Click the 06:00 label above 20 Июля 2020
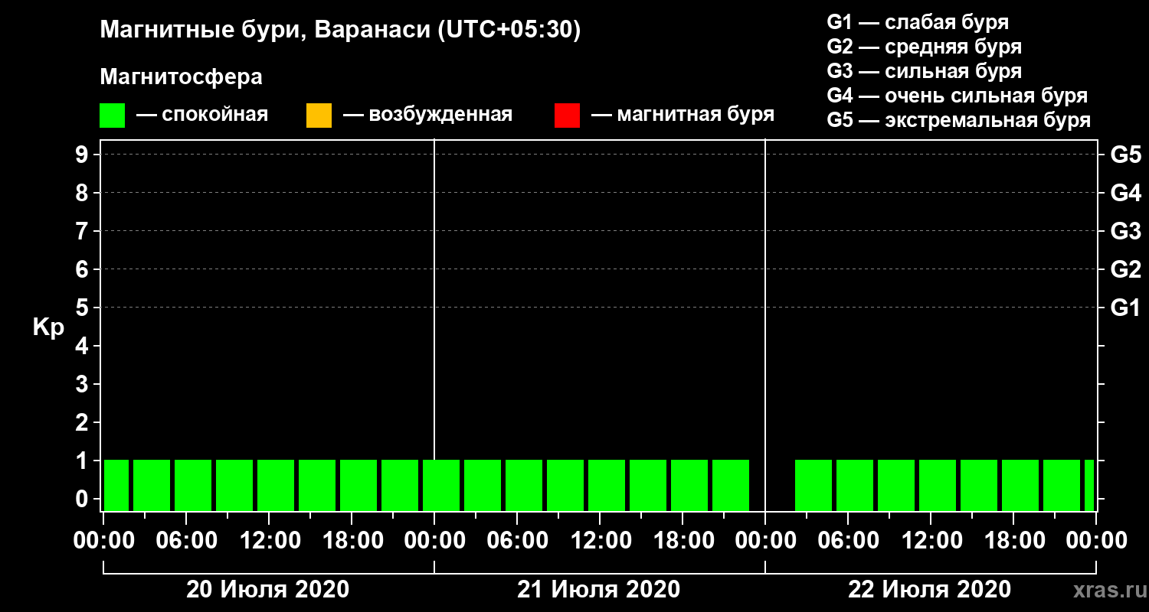1149x612 pixels. pyautogui.click(x=186, y=540)
